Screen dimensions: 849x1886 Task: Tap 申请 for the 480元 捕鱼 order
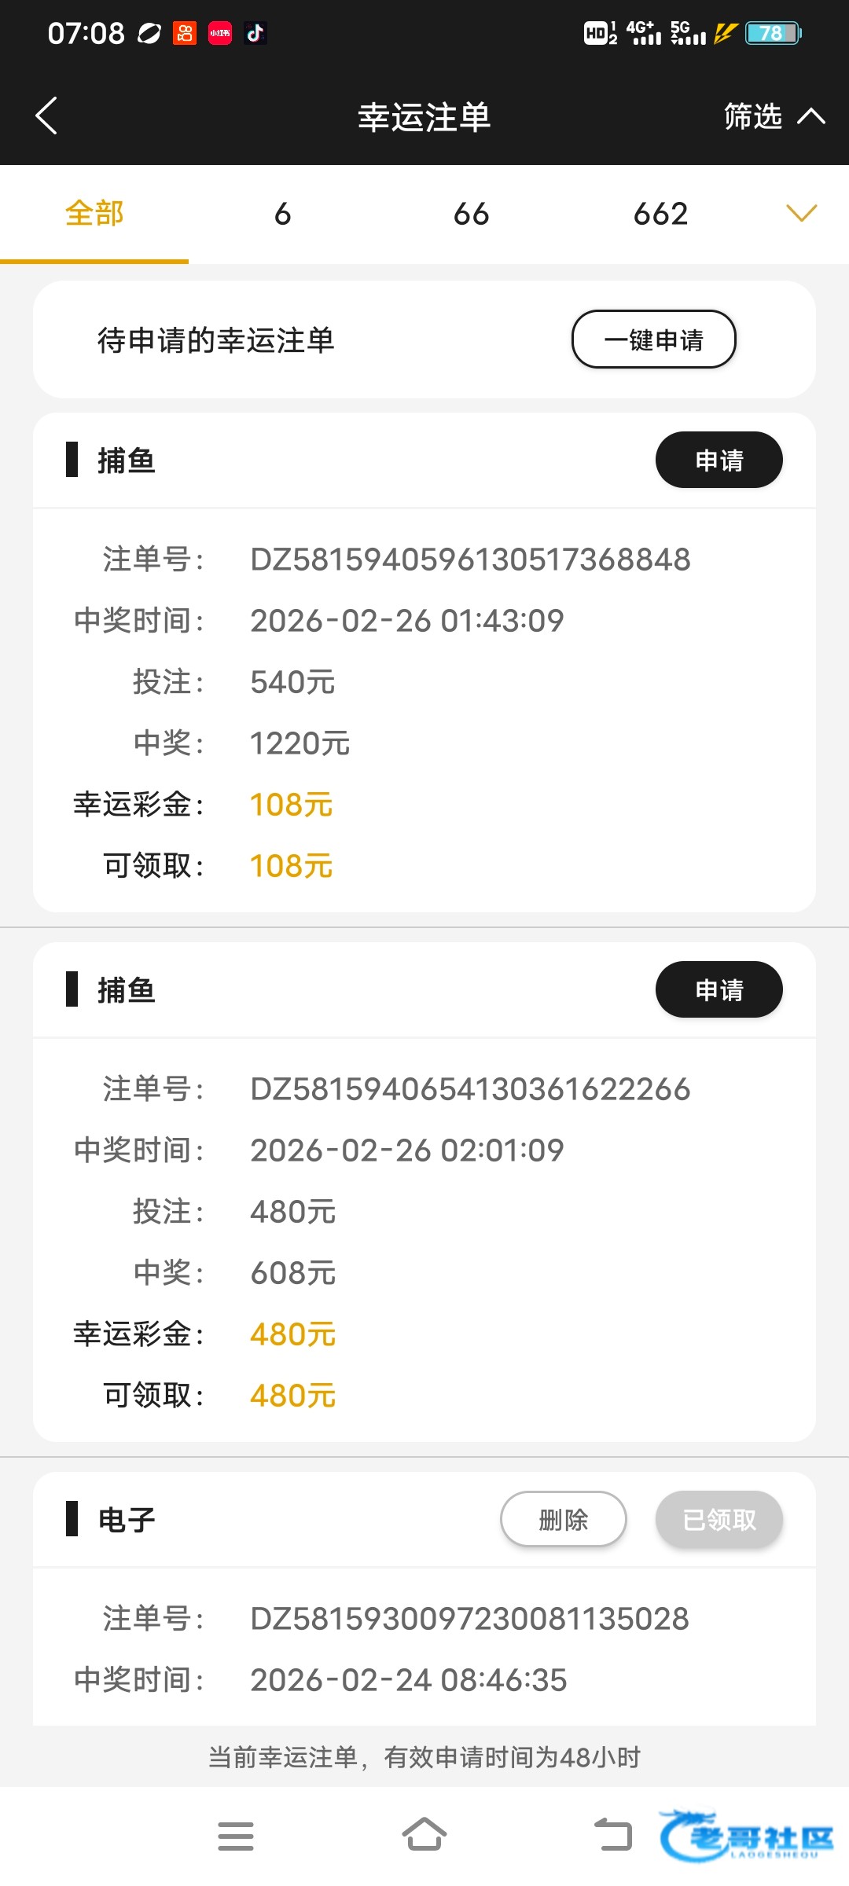719,990
